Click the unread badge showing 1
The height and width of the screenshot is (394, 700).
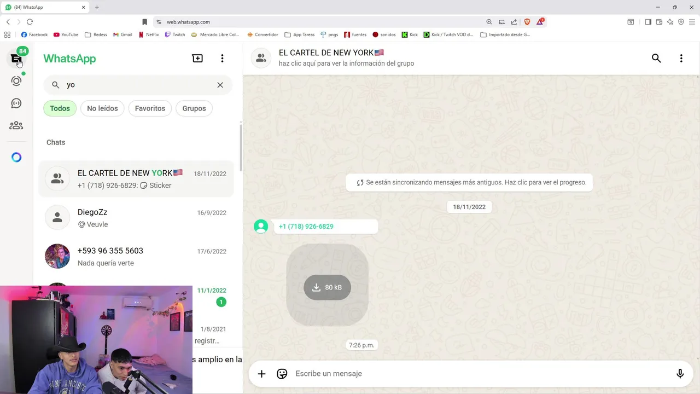coord(221,302)
